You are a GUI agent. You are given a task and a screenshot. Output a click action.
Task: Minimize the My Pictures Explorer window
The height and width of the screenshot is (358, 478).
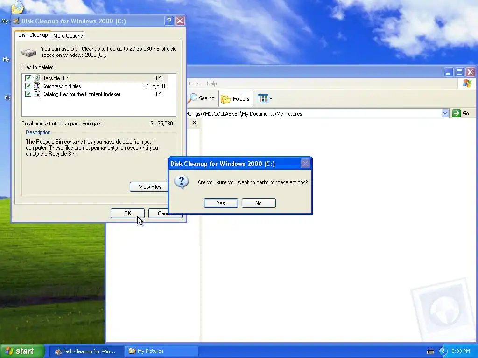448,72
